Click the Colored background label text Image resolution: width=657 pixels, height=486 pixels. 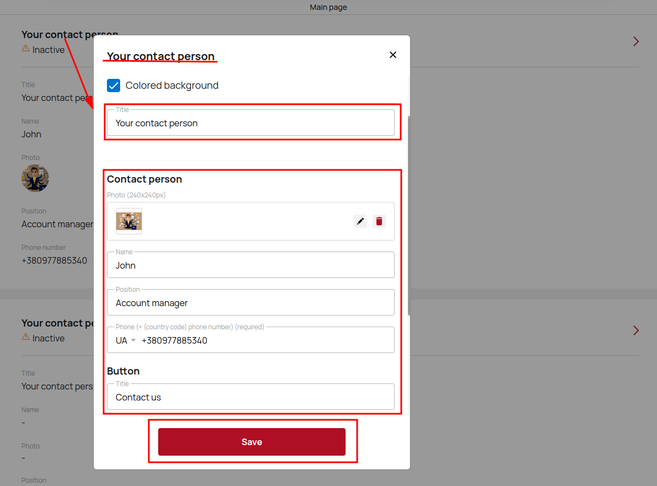point(172,86)
